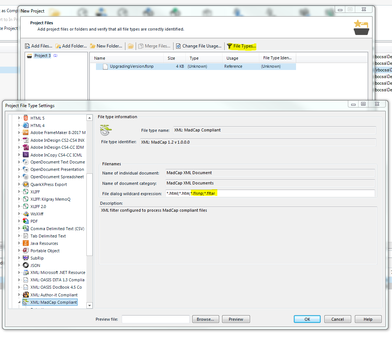Screen dimensions: 392x338
Task: Maximize the Project File Type Settings dialog
Action: point(363,104)
